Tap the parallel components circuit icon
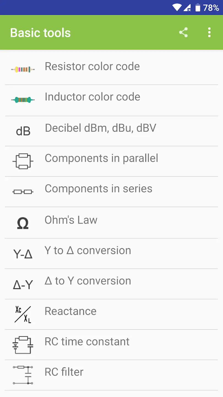This screenshot has width=223, height=397. pos(23,161)
